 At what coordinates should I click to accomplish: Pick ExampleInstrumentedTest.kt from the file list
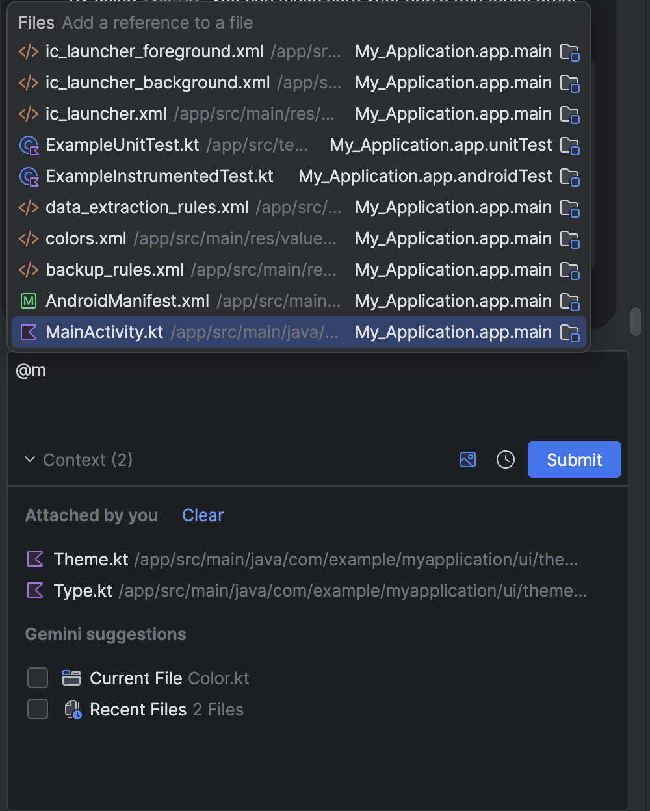point(159,176)
